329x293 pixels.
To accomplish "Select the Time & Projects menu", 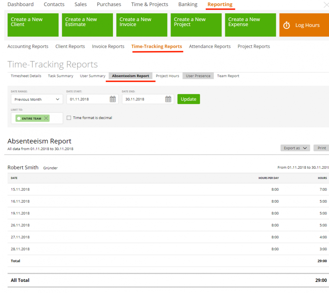I will click(x=149, y=4).
